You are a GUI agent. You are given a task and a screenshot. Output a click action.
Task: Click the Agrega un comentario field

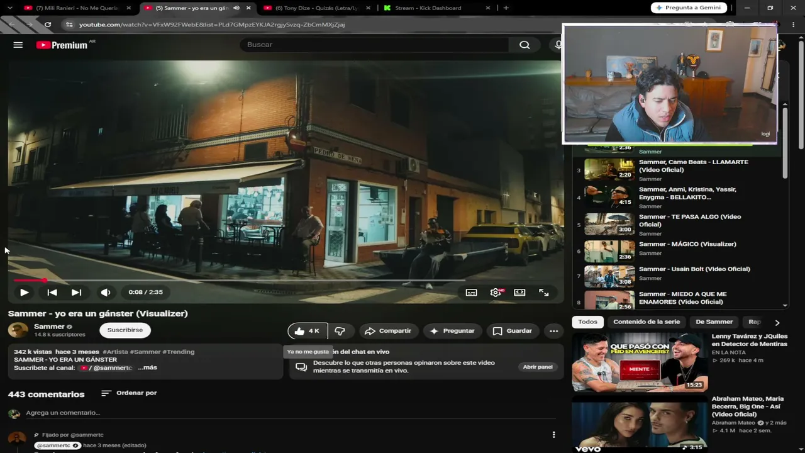tap(291, 413)
